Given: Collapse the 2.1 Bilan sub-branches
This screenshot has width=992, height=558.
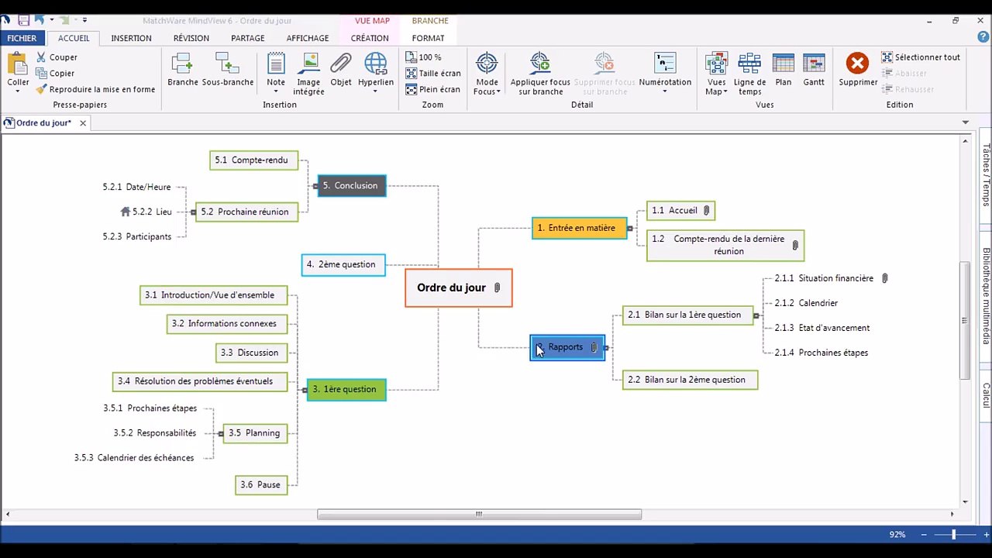Looking at the screenshot, I should click(756, 315).
